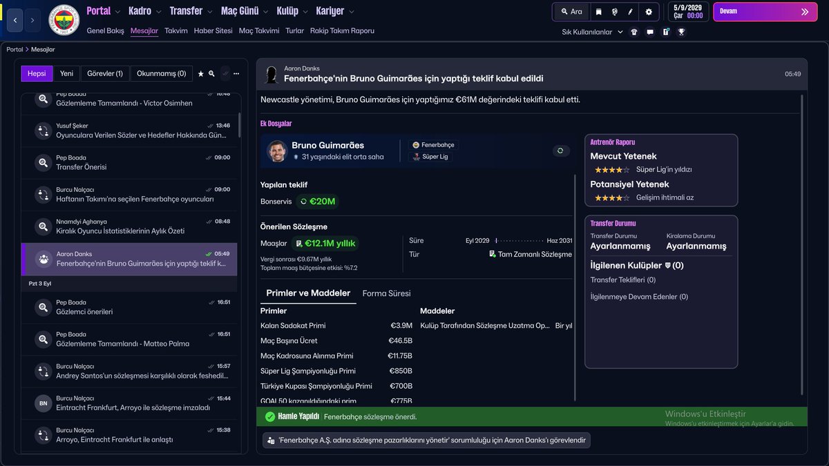Click the globe icon beside the bookmark
This screenshot has width=829, height=466.
coord(614,12)
